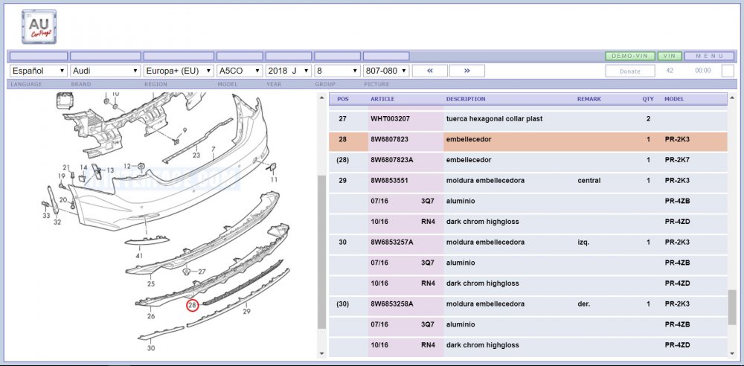This screenshot has height=366, width=744.
Task: Click remark 'central' in row 29
Action: 589,180
